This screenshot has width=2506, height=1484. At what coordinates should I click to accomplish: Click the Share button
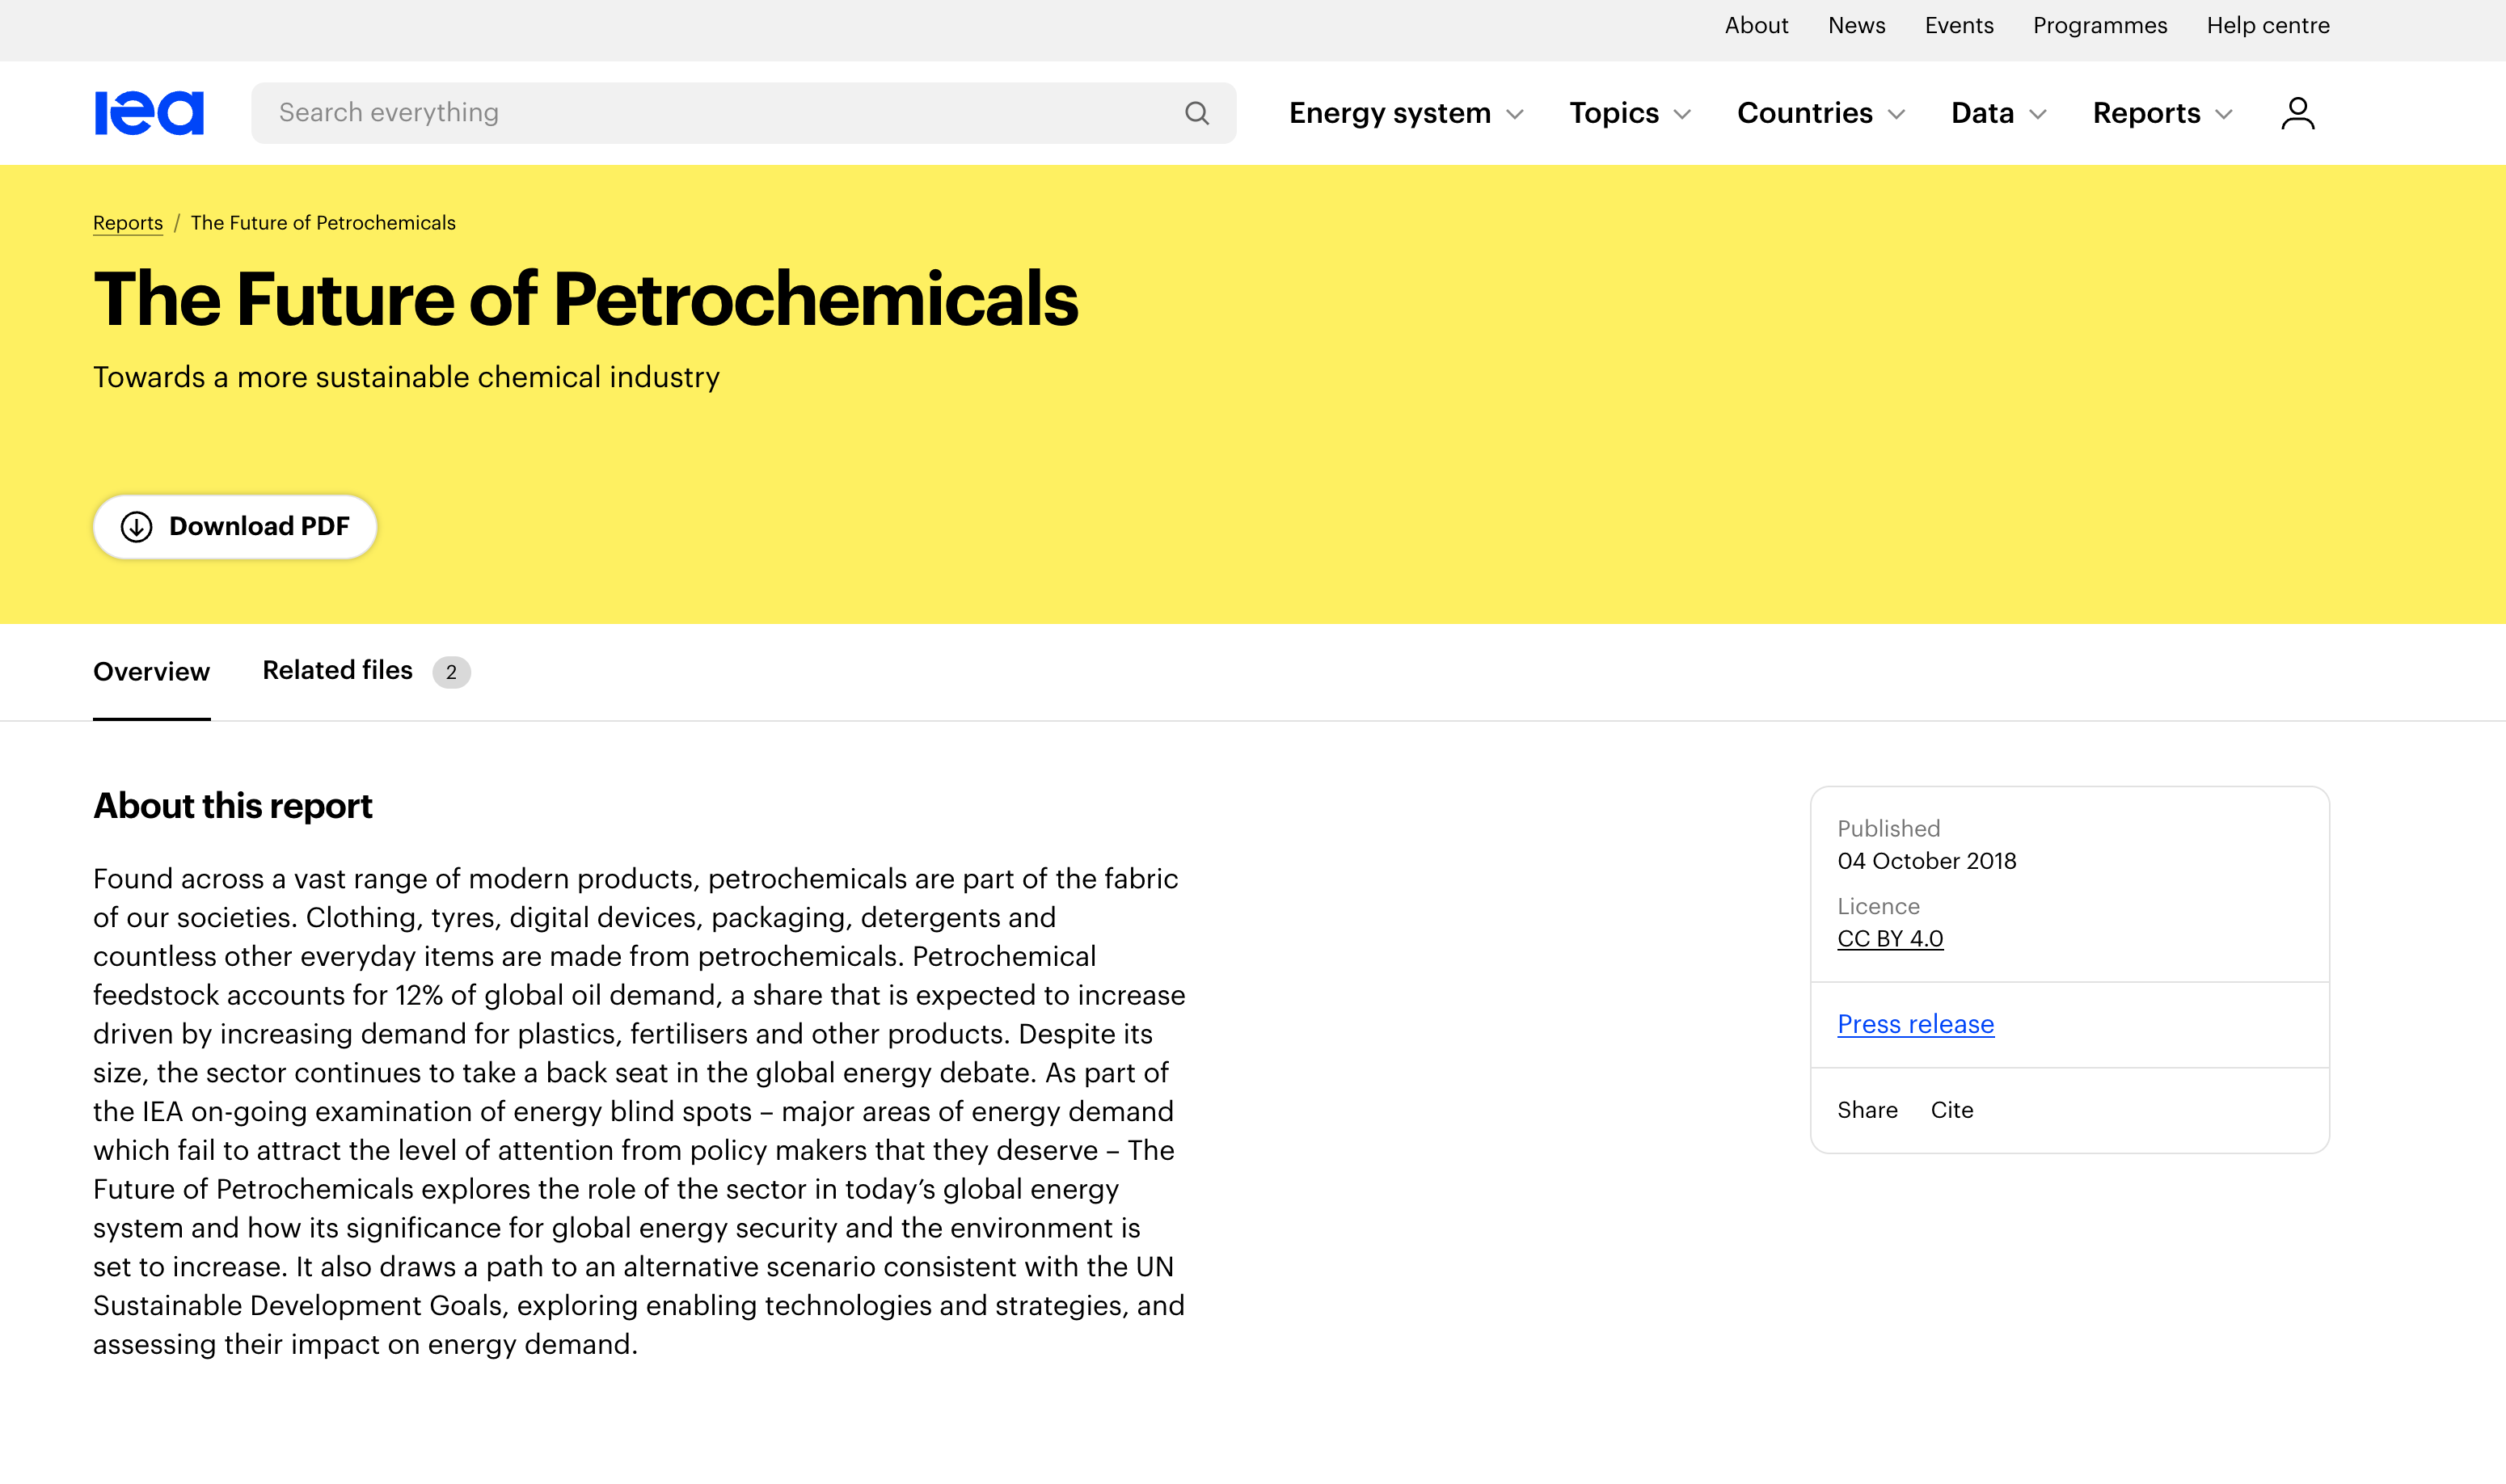pyautogui.click(x=1867, y=1110)
